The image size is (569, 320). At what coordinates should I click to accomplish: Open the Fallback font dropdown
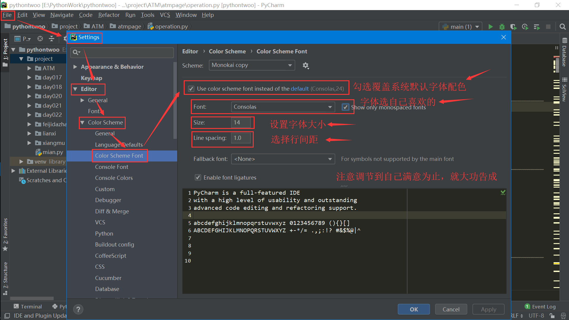[x=283, y=159]
